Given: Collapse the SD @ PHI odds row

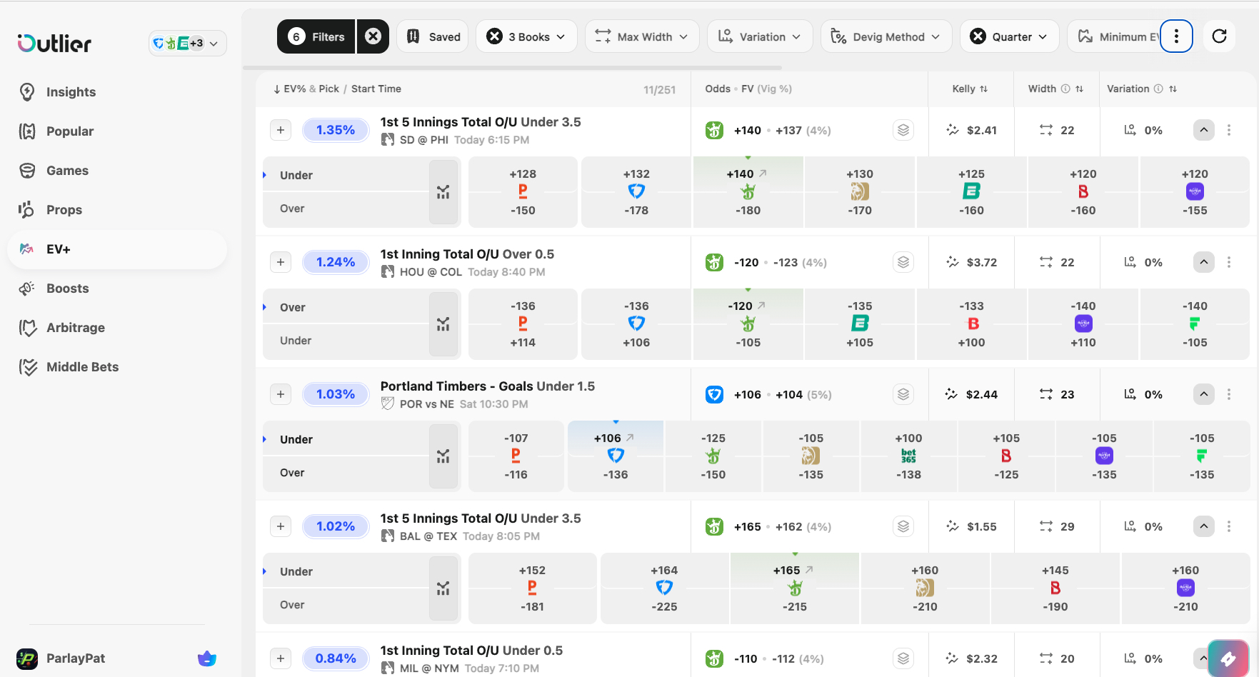Looking at the screenshot, I should click(x=1204, y=130).
